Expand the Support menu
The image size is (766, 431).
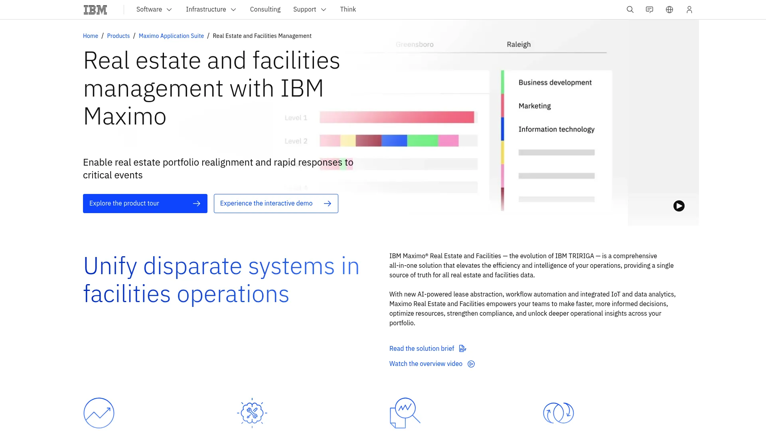click(310, 10)
